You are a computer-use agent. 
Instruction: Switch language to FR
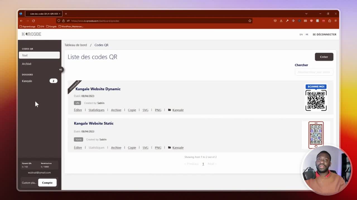(307, 34)
